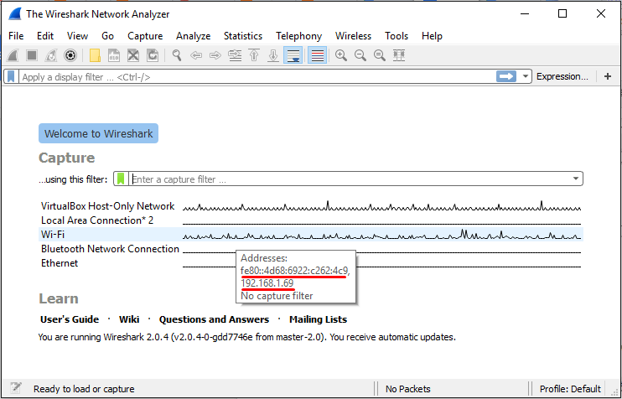This screenshot has height=399, width=622.
Task: Click the Resize columns to fit icon
Action: (399, 55)
